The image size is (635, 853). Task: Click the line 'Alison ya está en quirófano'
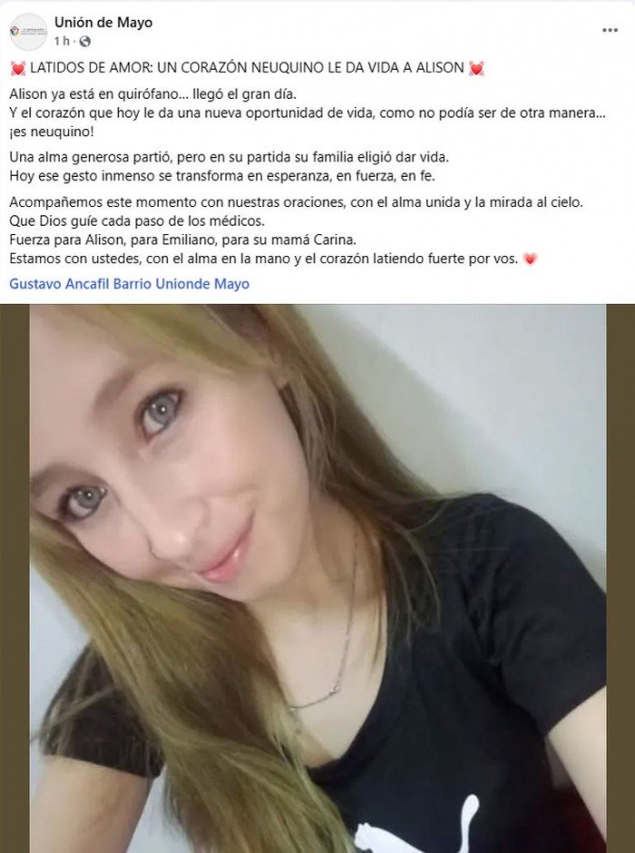click(152, 94)
